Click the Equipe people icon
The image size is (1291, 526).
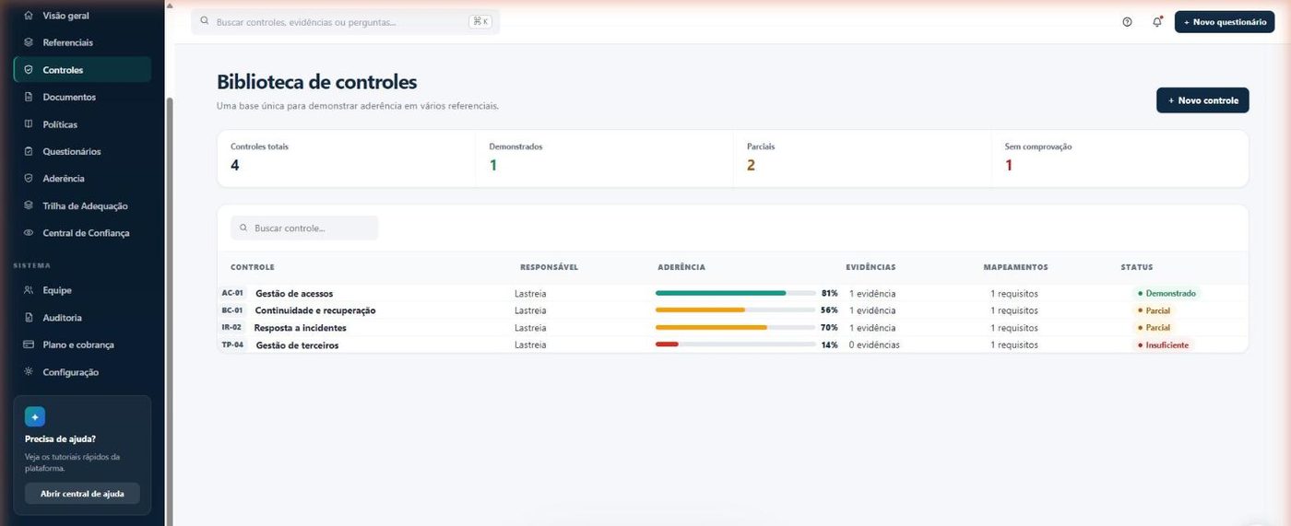tap(29, 290)
